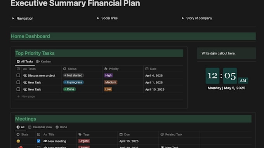Check the box for the In progress New Task

(x=18, y=82)
